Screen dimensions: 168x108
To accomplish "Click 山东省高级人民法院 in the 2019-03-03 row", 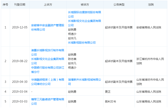I will [x=149, y=101].
